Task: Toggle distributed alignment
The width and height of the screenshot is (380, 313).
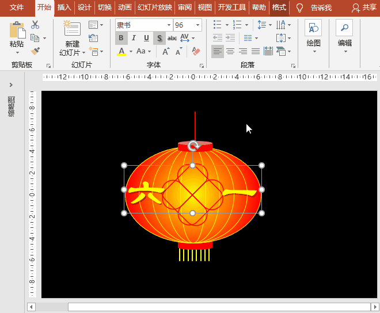Action: click(x=268, y=51)
